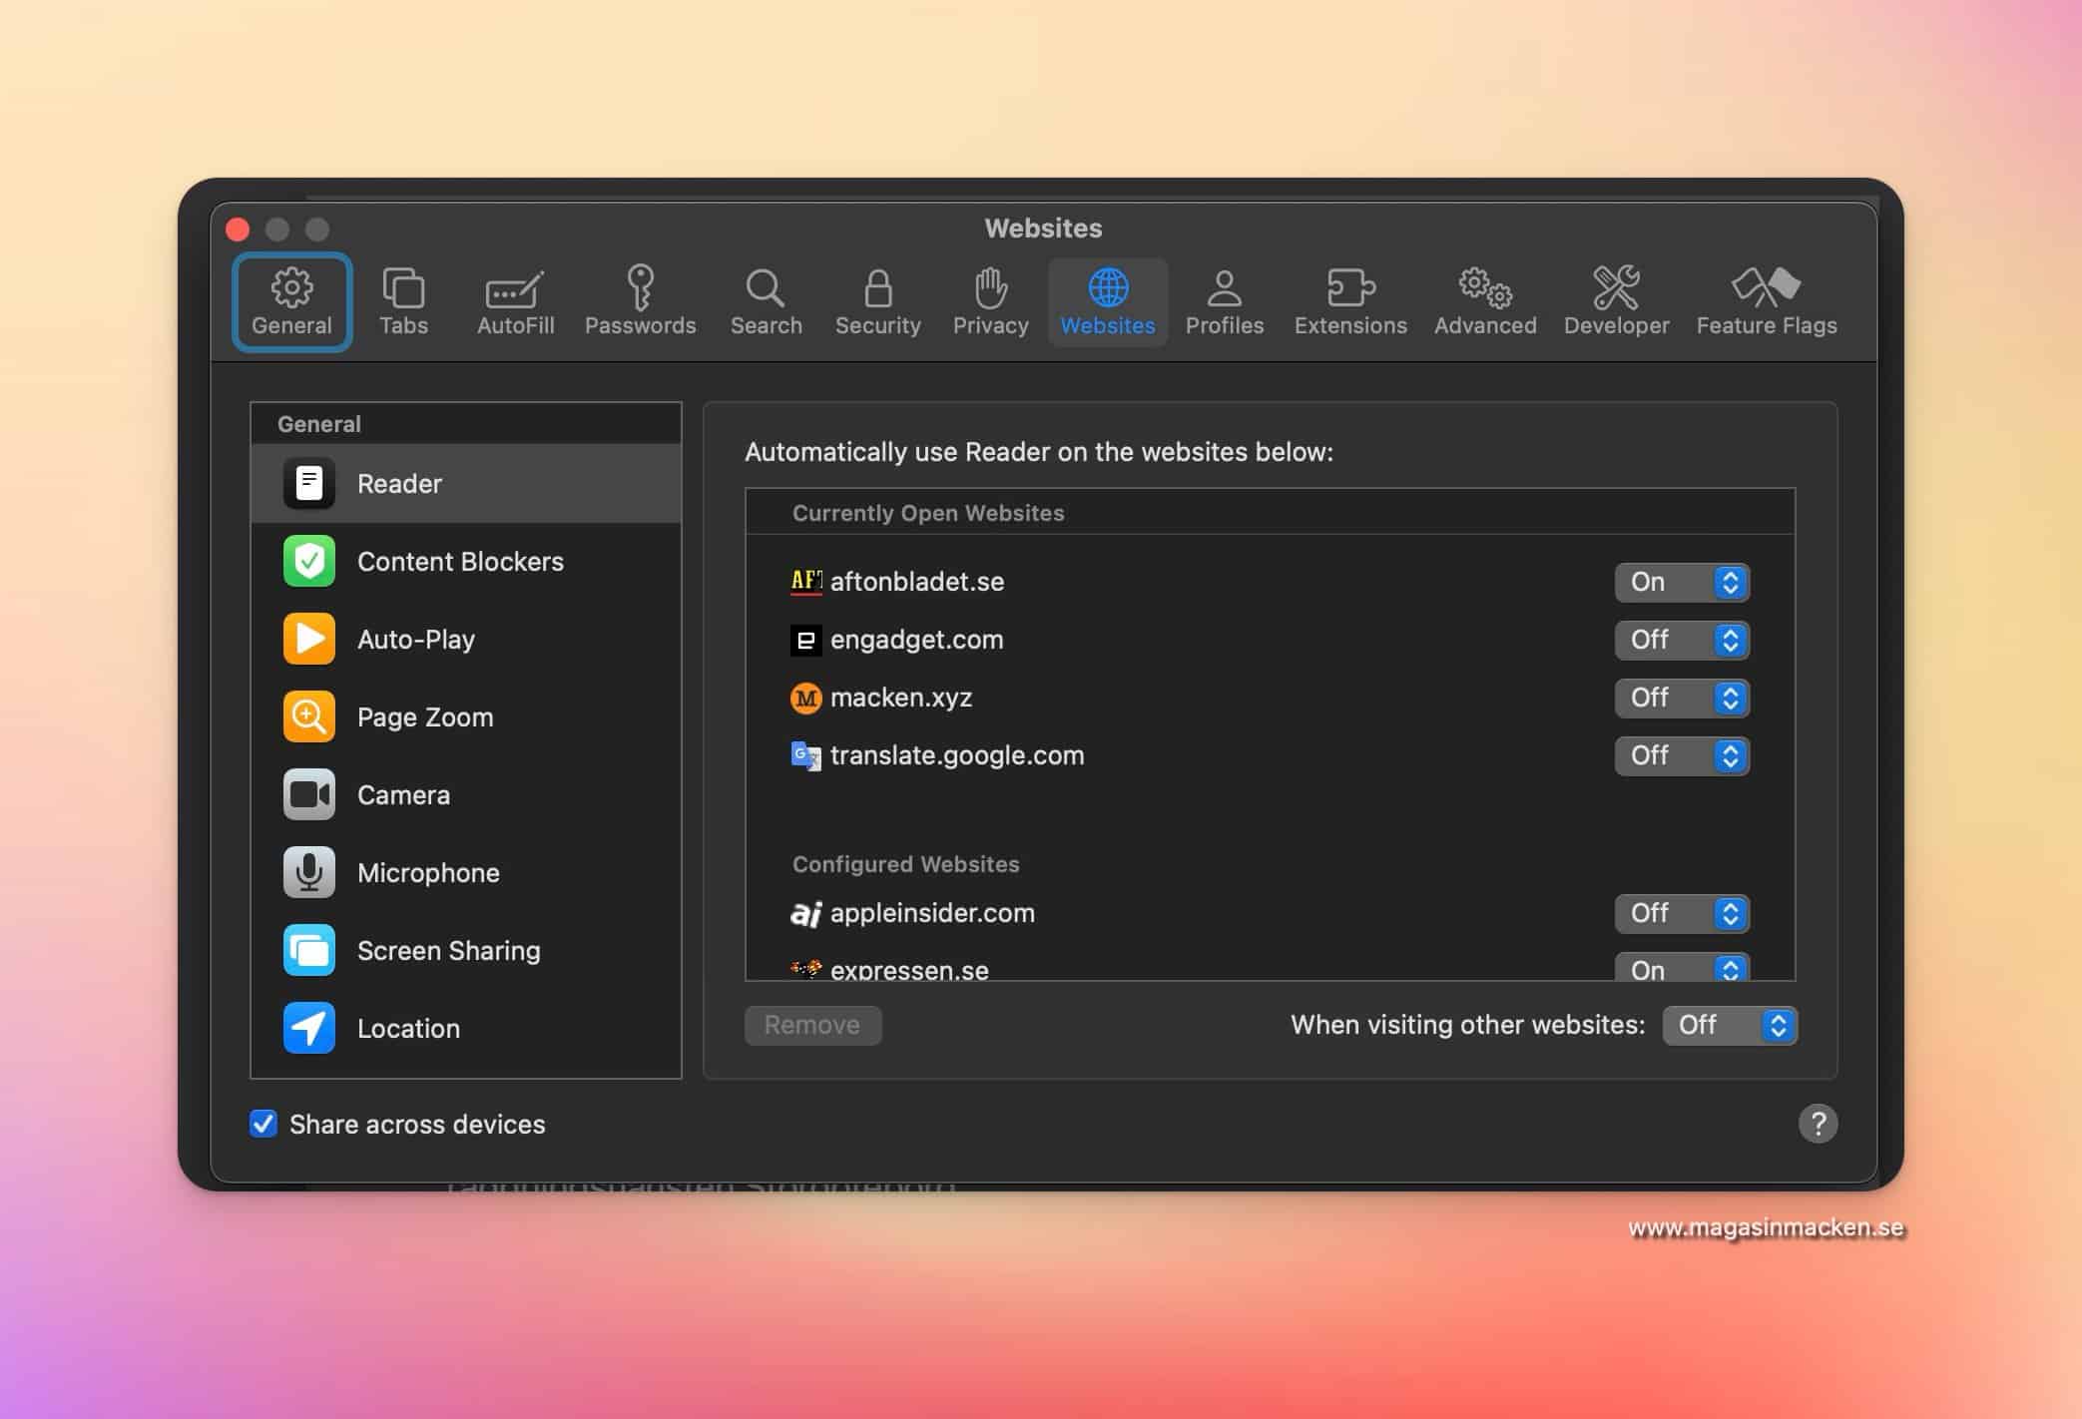This screenshot has height=1419, width=2082.
Task: Select the Location arrow icon
Action: pyautogui.click(x=308, y=1028)
